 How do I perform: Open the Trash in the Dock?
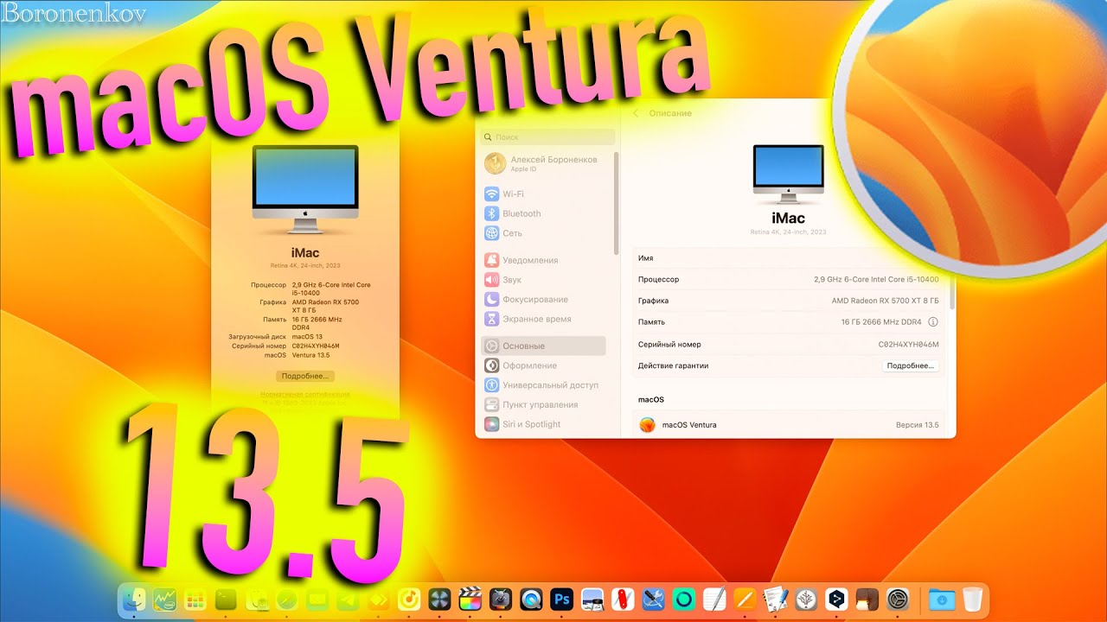[x=972, y=598]
